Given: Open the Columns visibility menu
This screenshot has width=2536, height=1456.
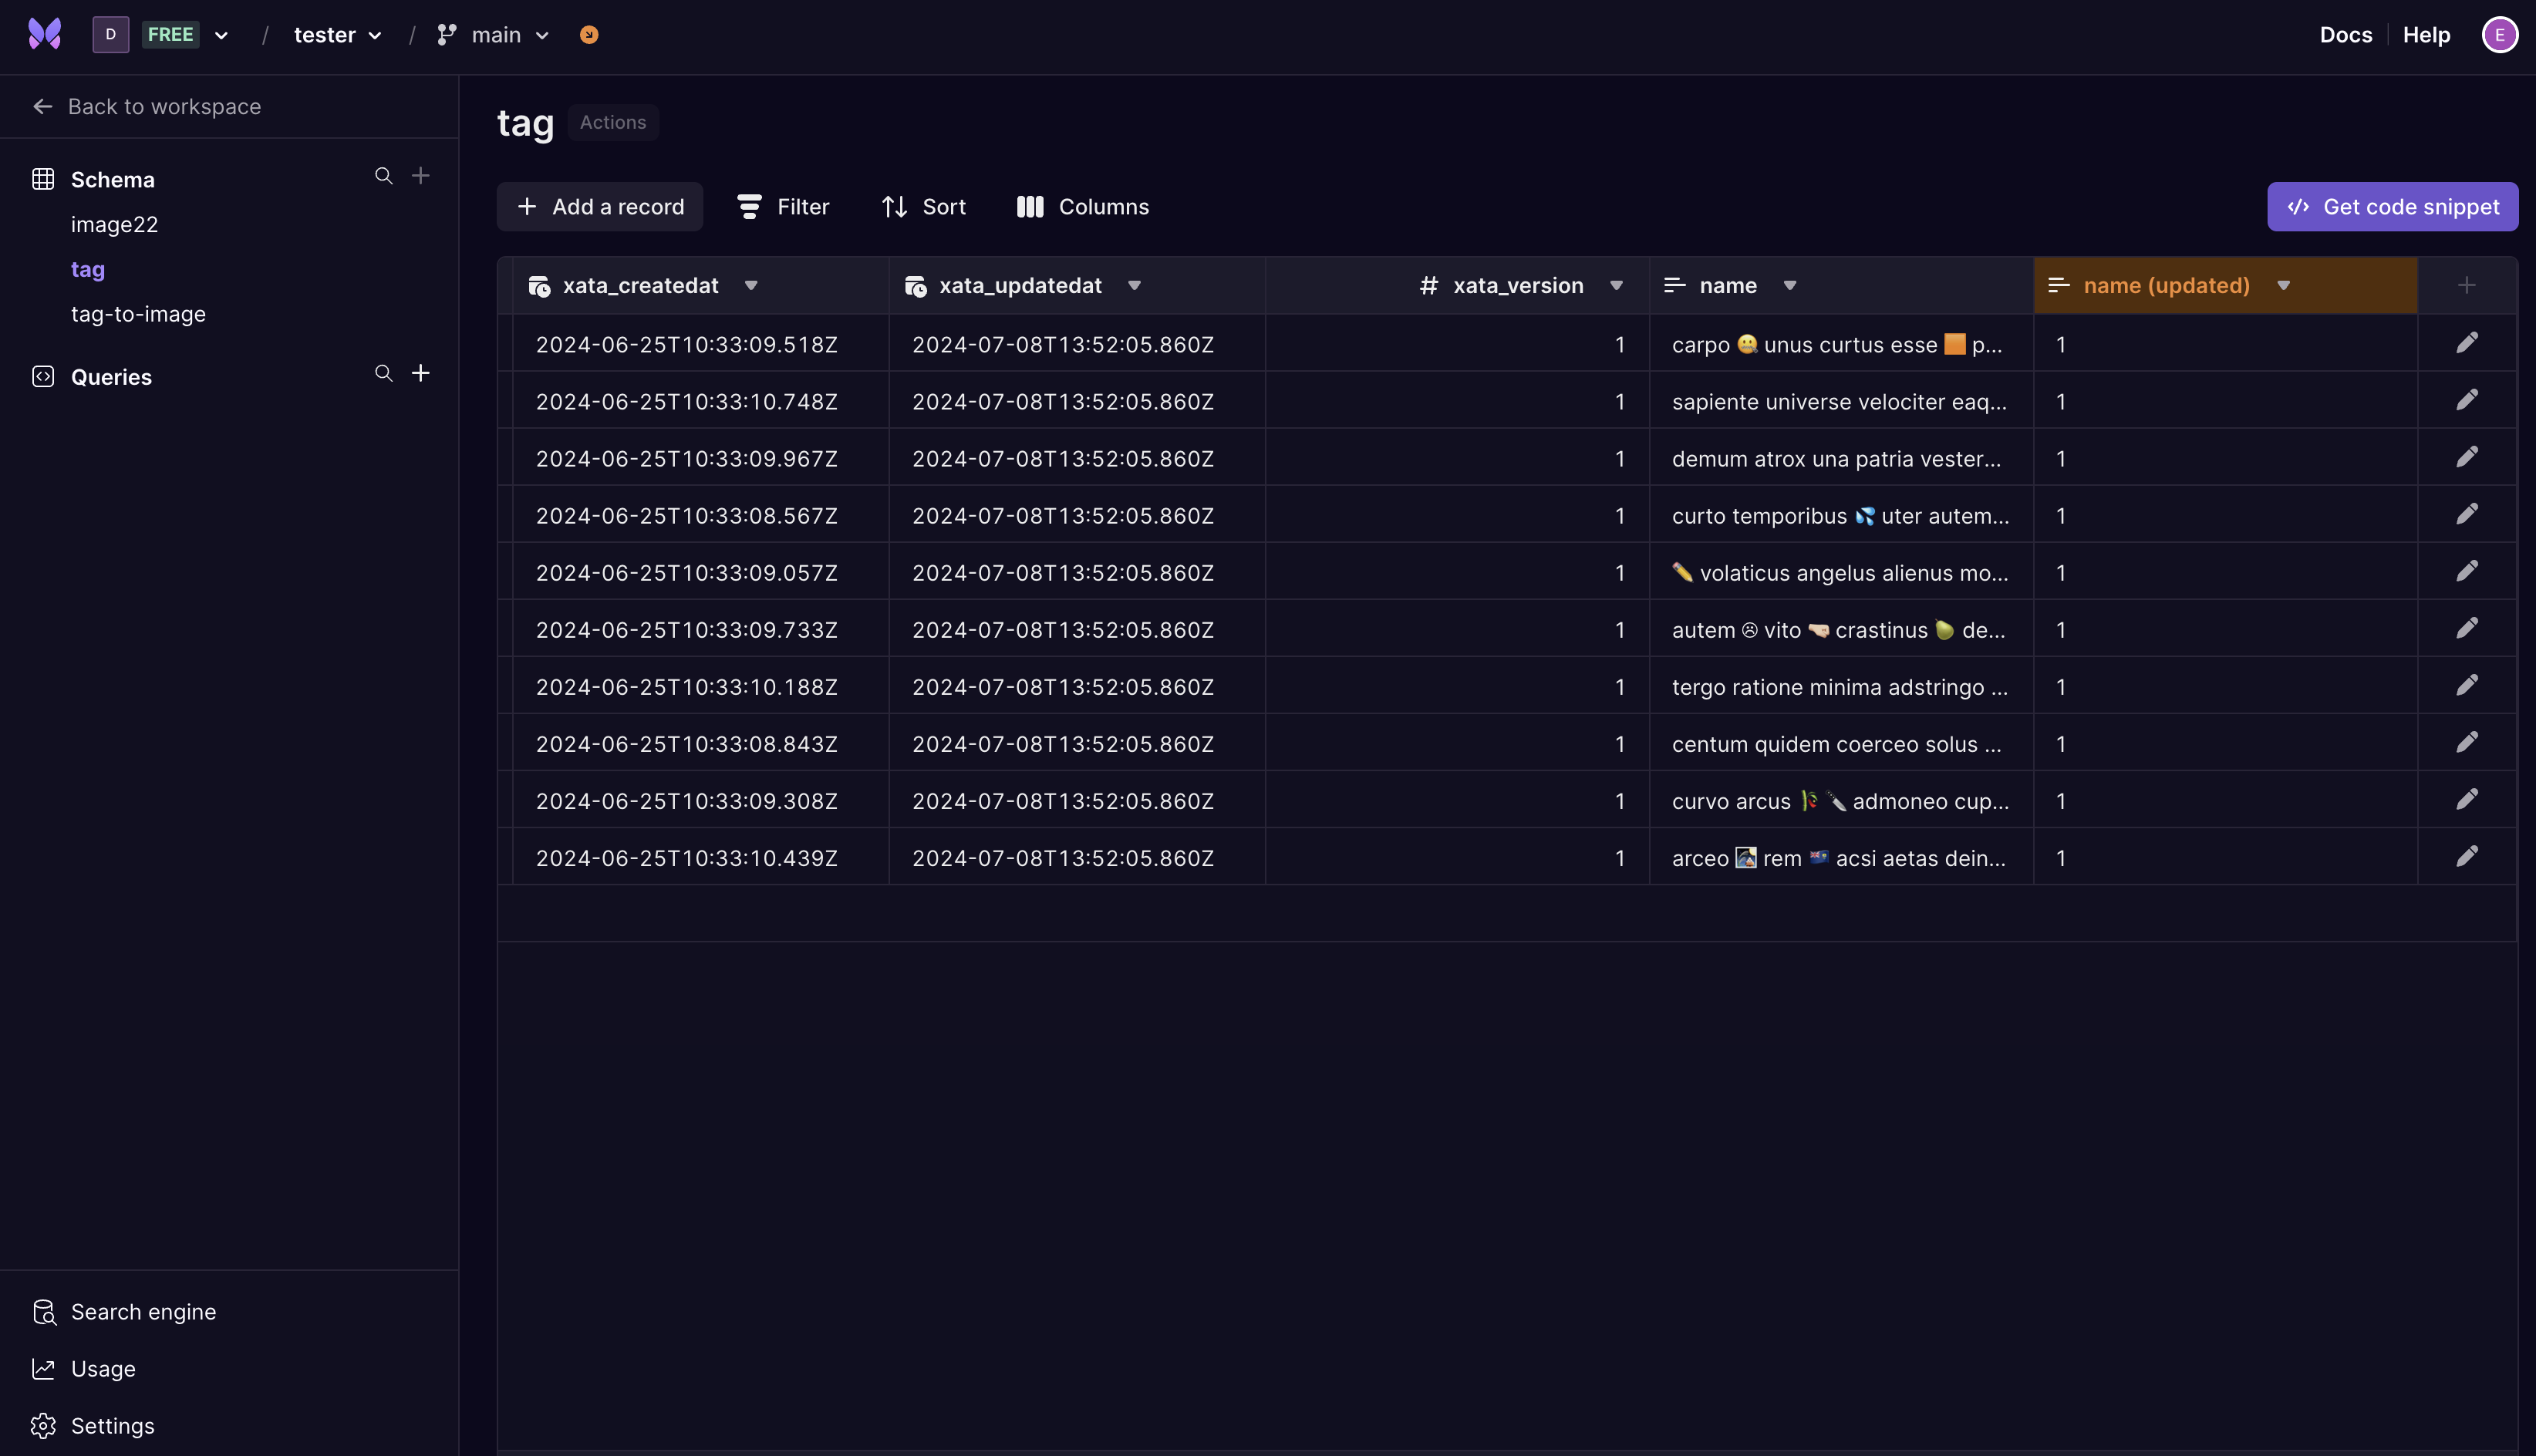Looking at the screenshot, I should pos(1083,207).
